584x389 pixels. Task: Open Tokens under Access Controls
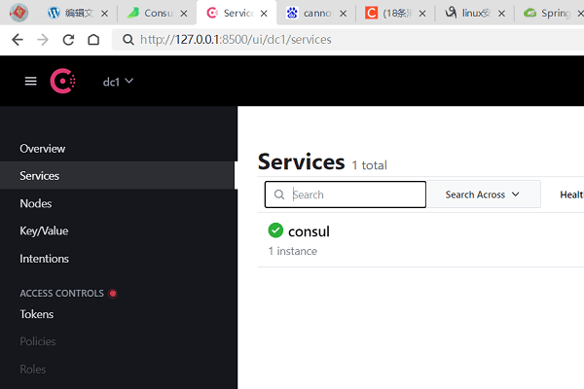coord(37,314)
